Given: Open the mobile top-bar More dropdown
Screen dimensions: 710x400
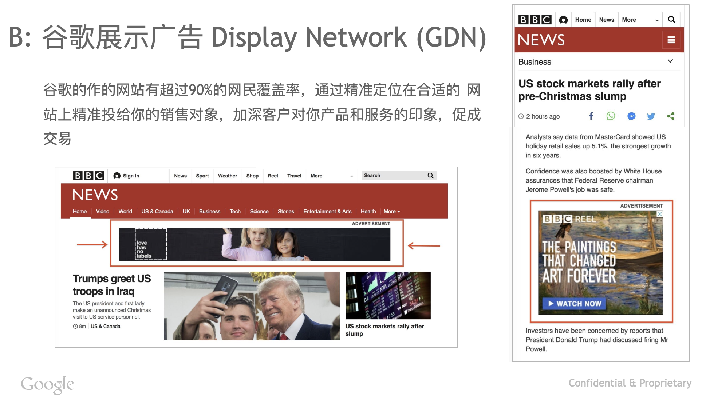Looking at the screenshot, I should (640, 20).
